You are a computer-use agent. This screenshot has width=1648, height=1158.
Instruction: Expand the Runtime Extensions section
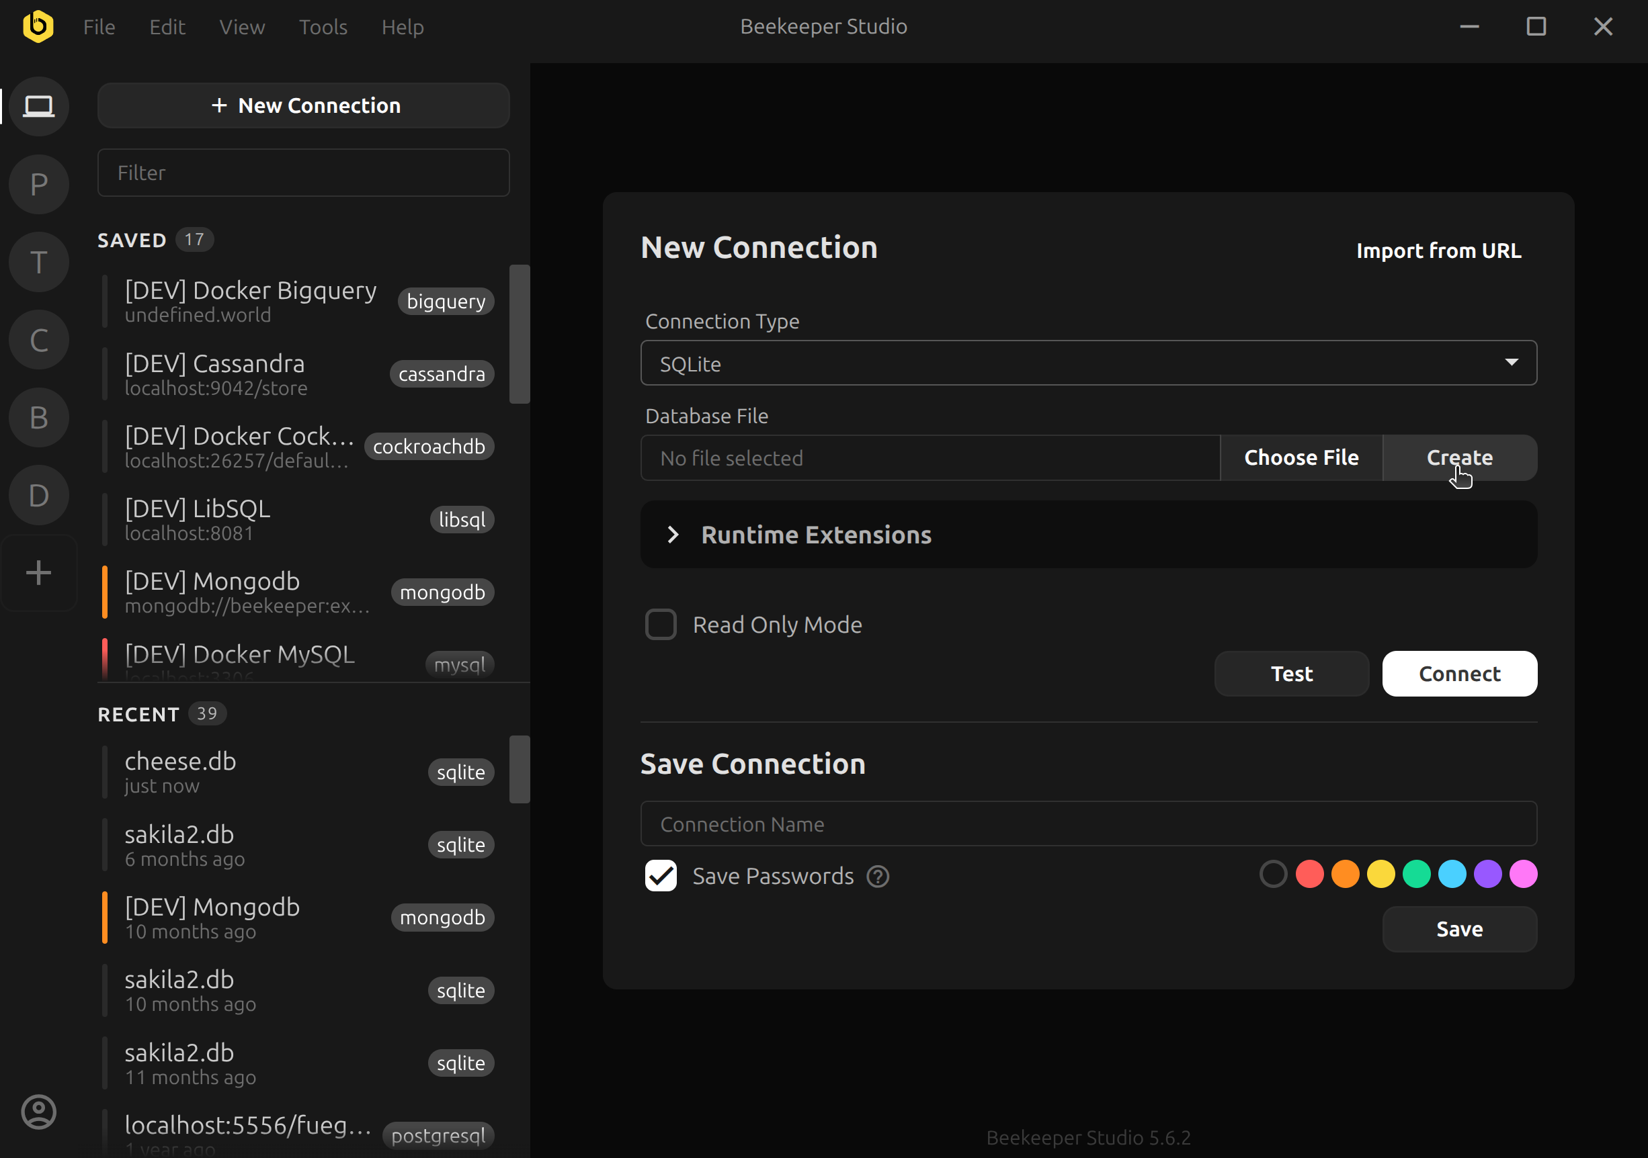tap(817, 535)
